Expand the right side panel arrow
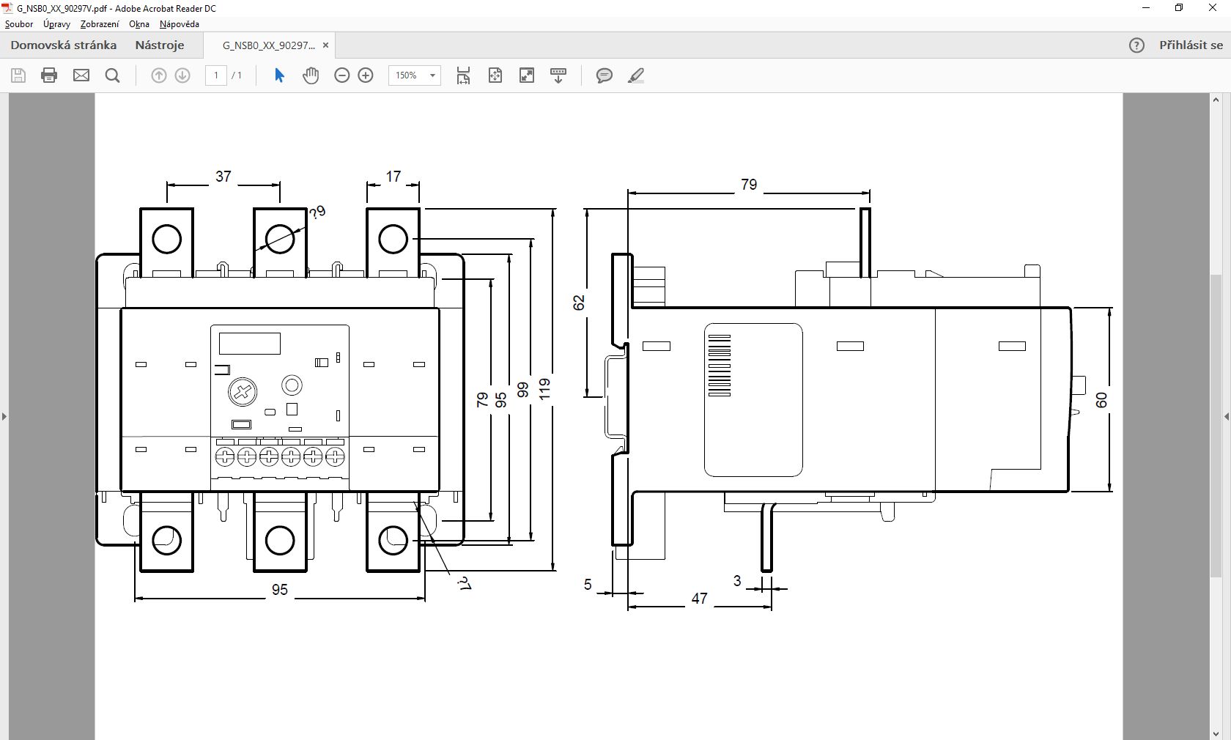The width and height of the screenshot is (1231, 740). 1226,416
